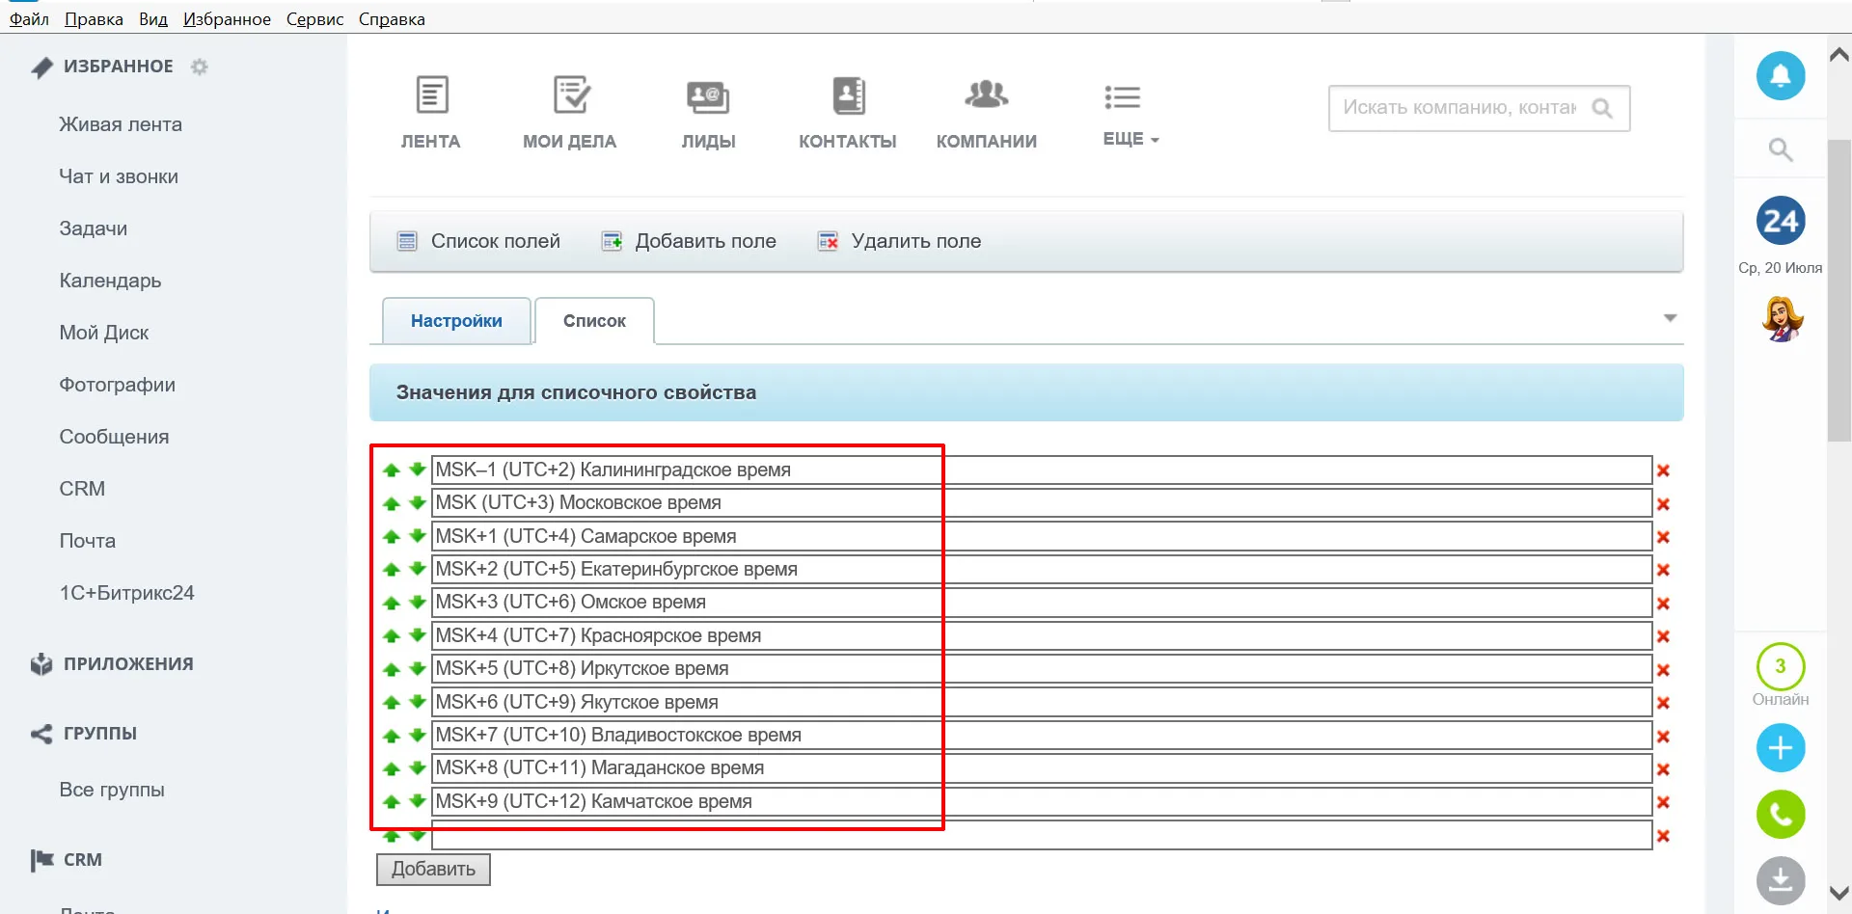Open the Сервис menu
Image resolution: width=1852 pixels, height=914 pixels.
tap(314, 19)
